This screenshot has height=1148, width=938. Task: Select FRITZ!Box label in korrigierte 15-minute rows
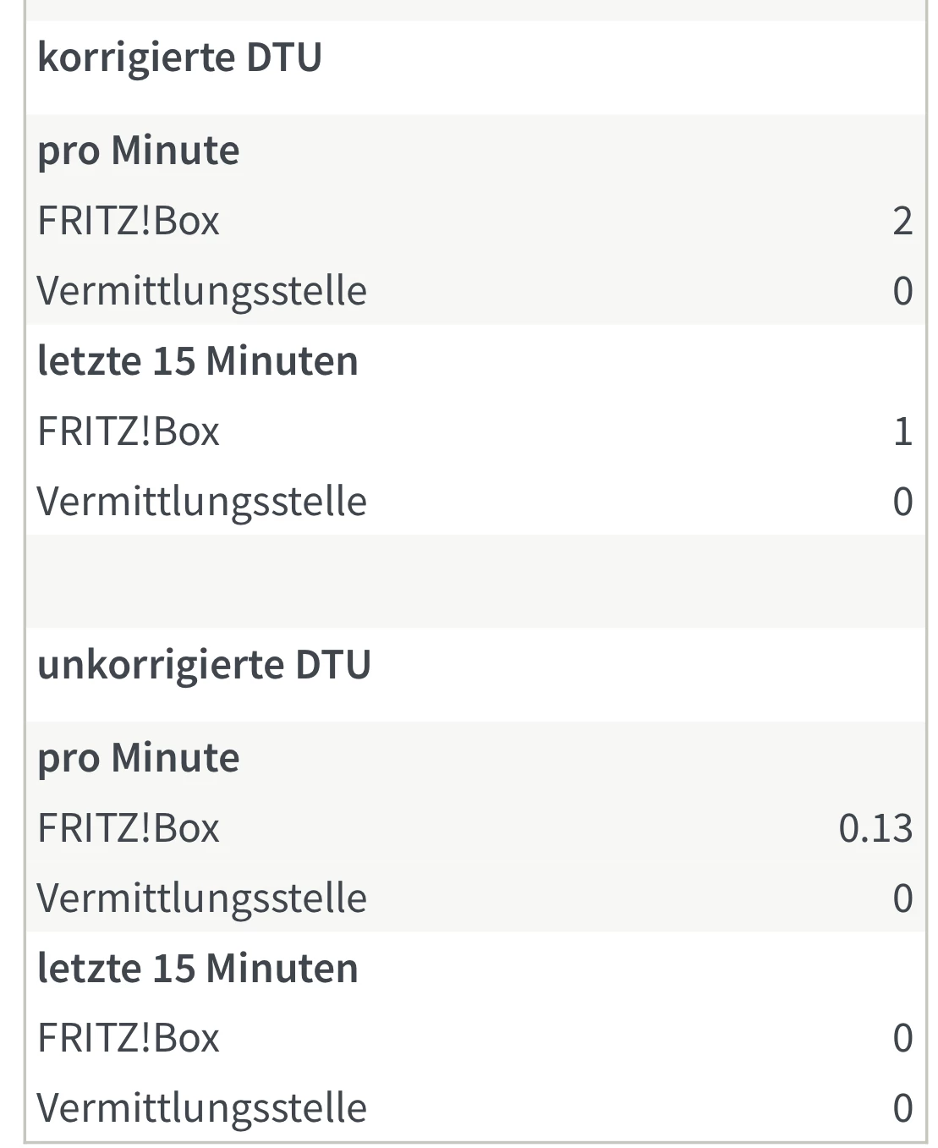click(128, 431)
